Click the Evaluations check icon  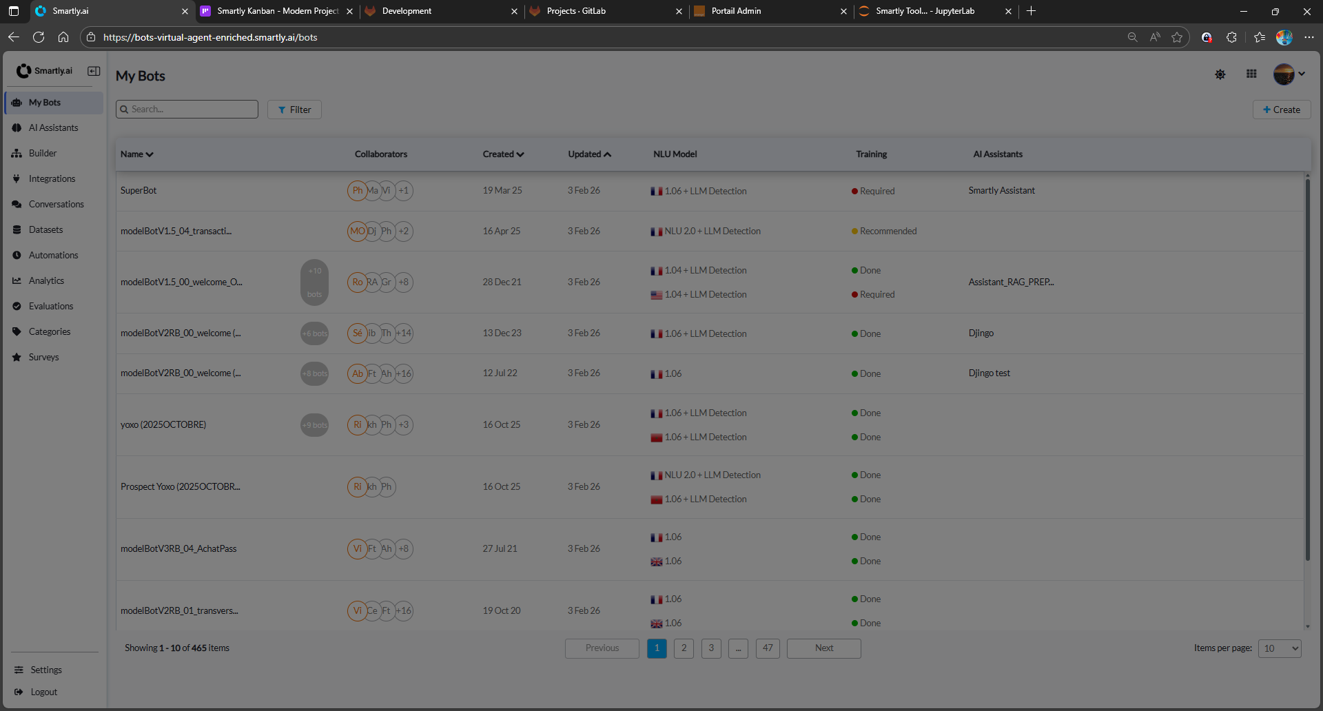pyautogui.click(x=17, y=307)
